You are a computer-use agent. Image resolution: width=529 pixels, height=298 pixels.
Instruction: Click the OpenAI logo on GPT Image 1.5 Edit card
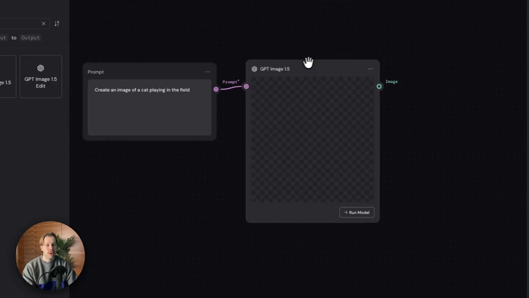click(41, 68)
